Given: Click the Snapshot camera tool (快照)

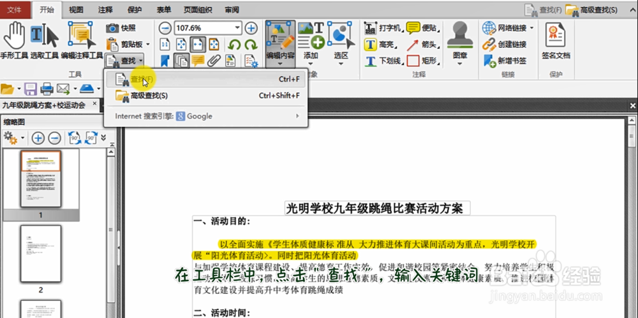Looking at the screenshot, I should (121, 28).
